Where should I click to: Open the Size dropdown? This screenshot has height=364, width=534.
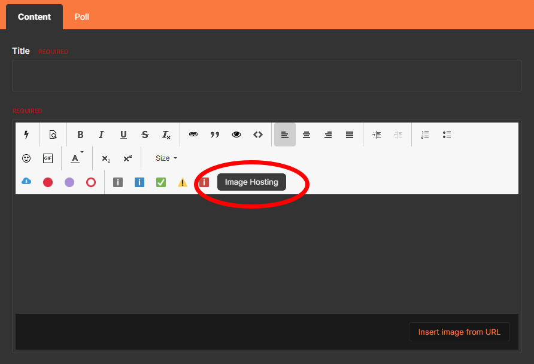(x=166, y=158)
